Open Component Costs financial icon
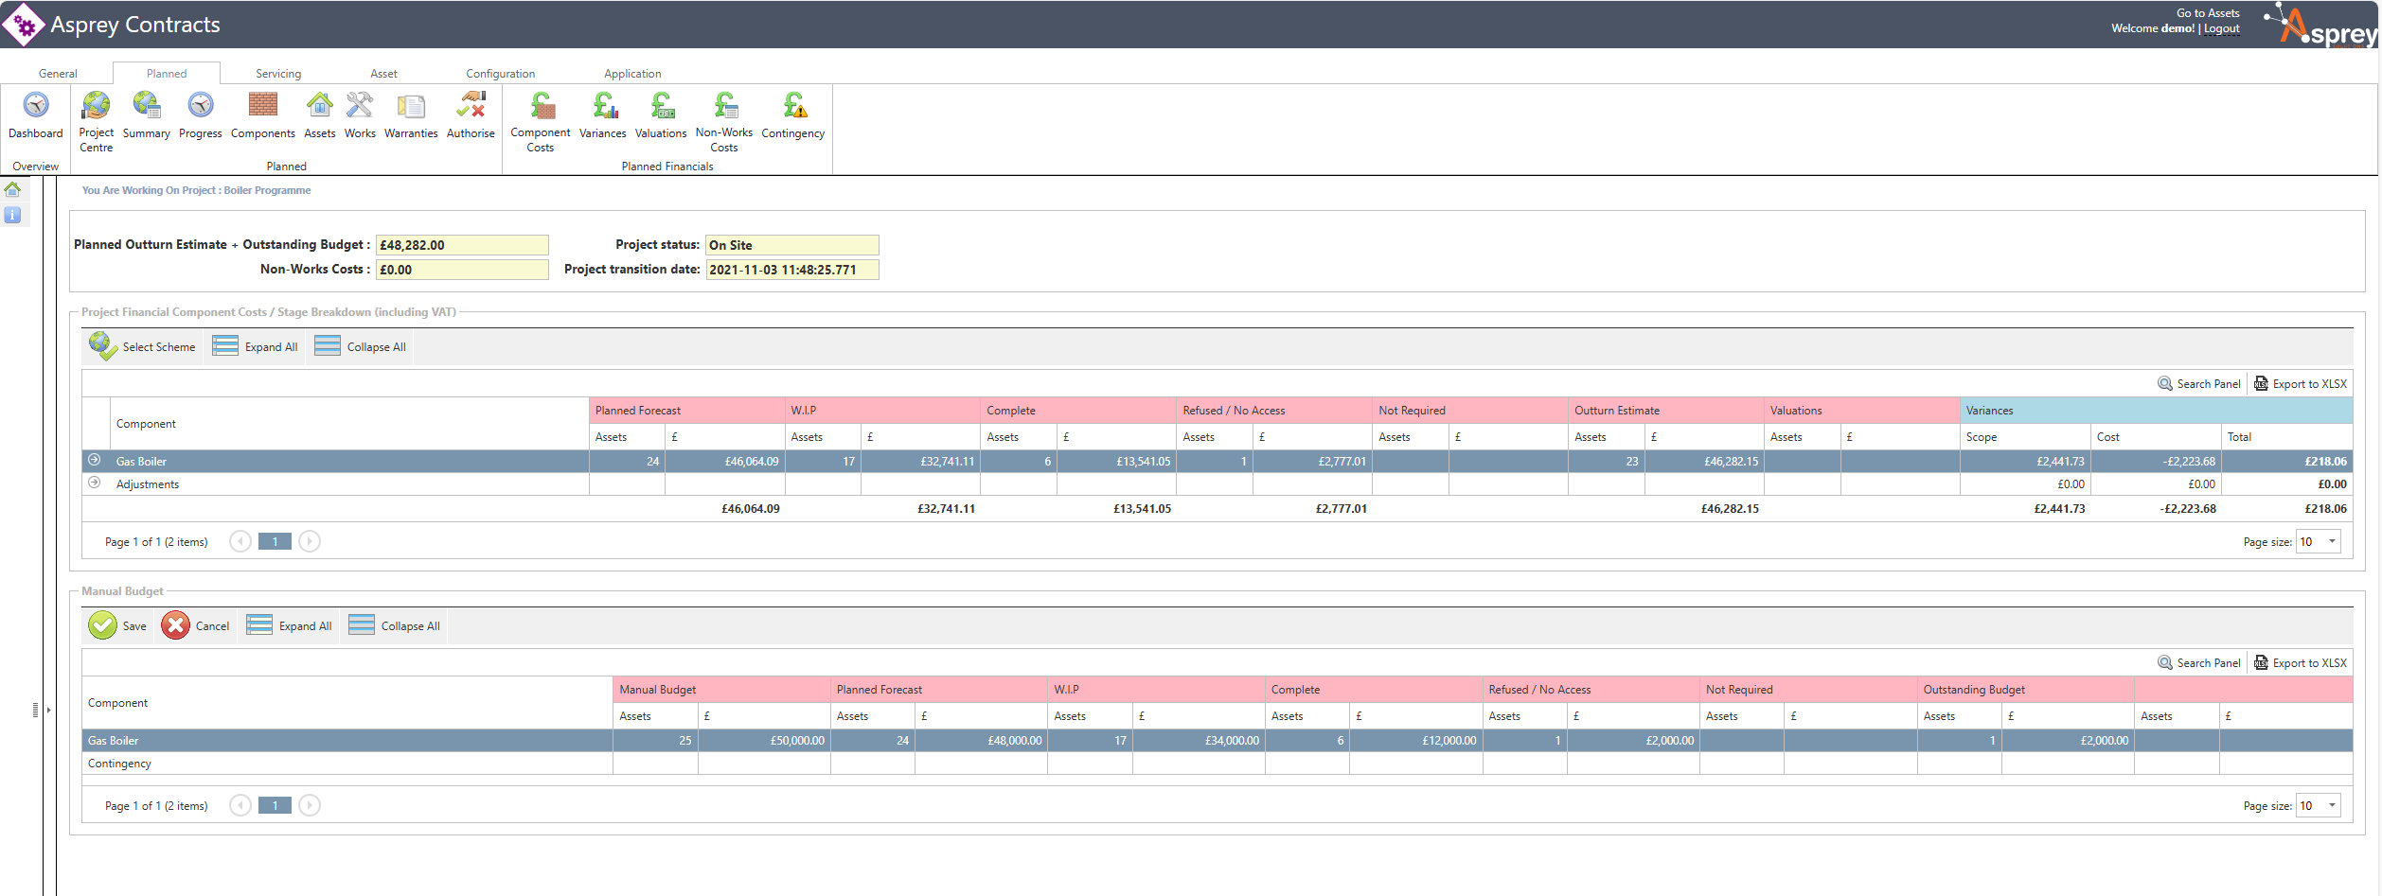The width and height of the screenshot is (2382, 896). (541, 106)
